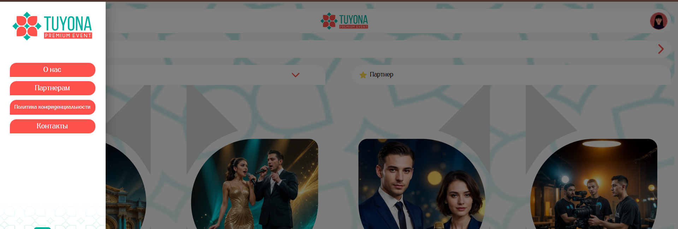Screen dimensions: 678x229
Task: Go to the Контакты page
Action: tap(53, 126)
